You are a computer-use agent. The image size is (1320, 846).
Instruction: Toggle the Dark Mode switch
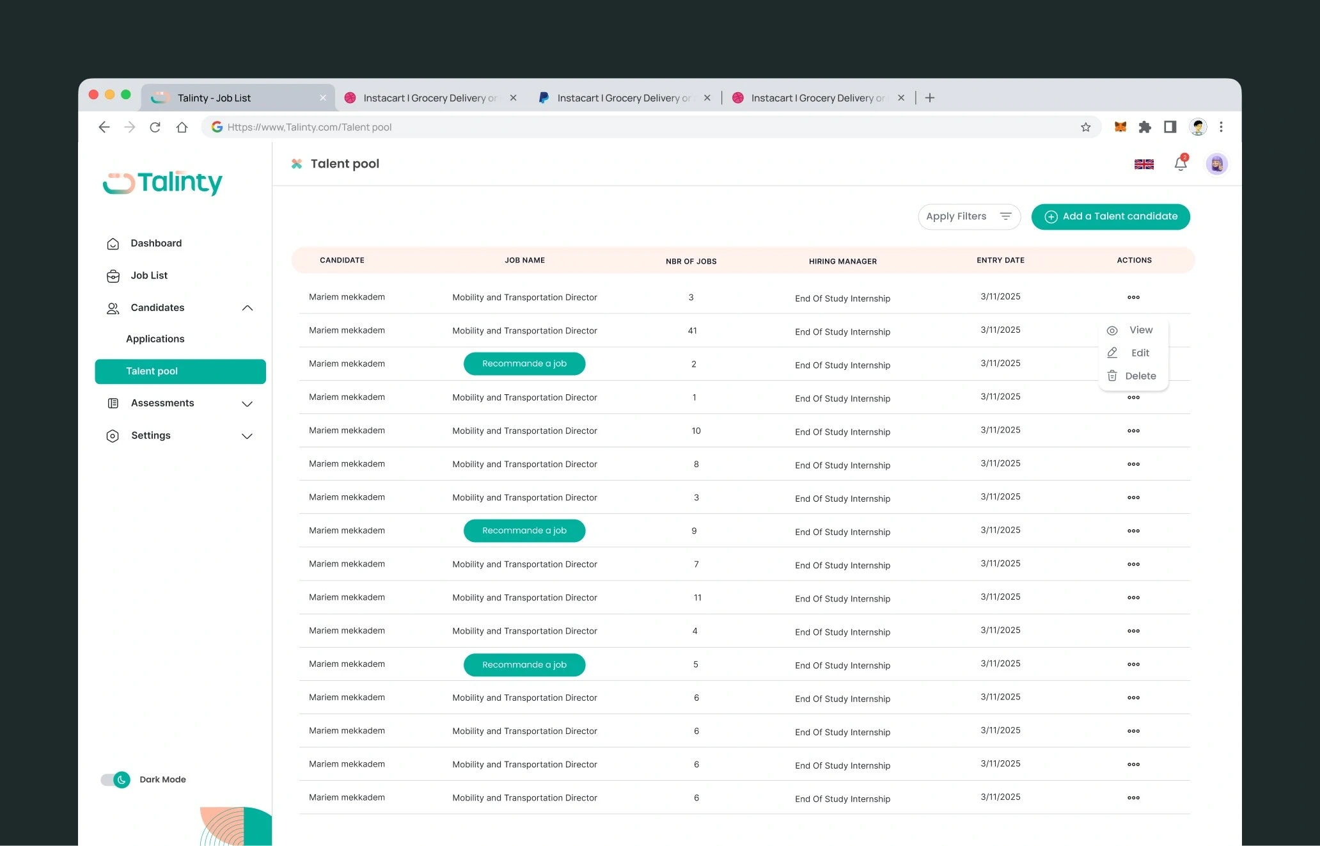coord(115,779)
